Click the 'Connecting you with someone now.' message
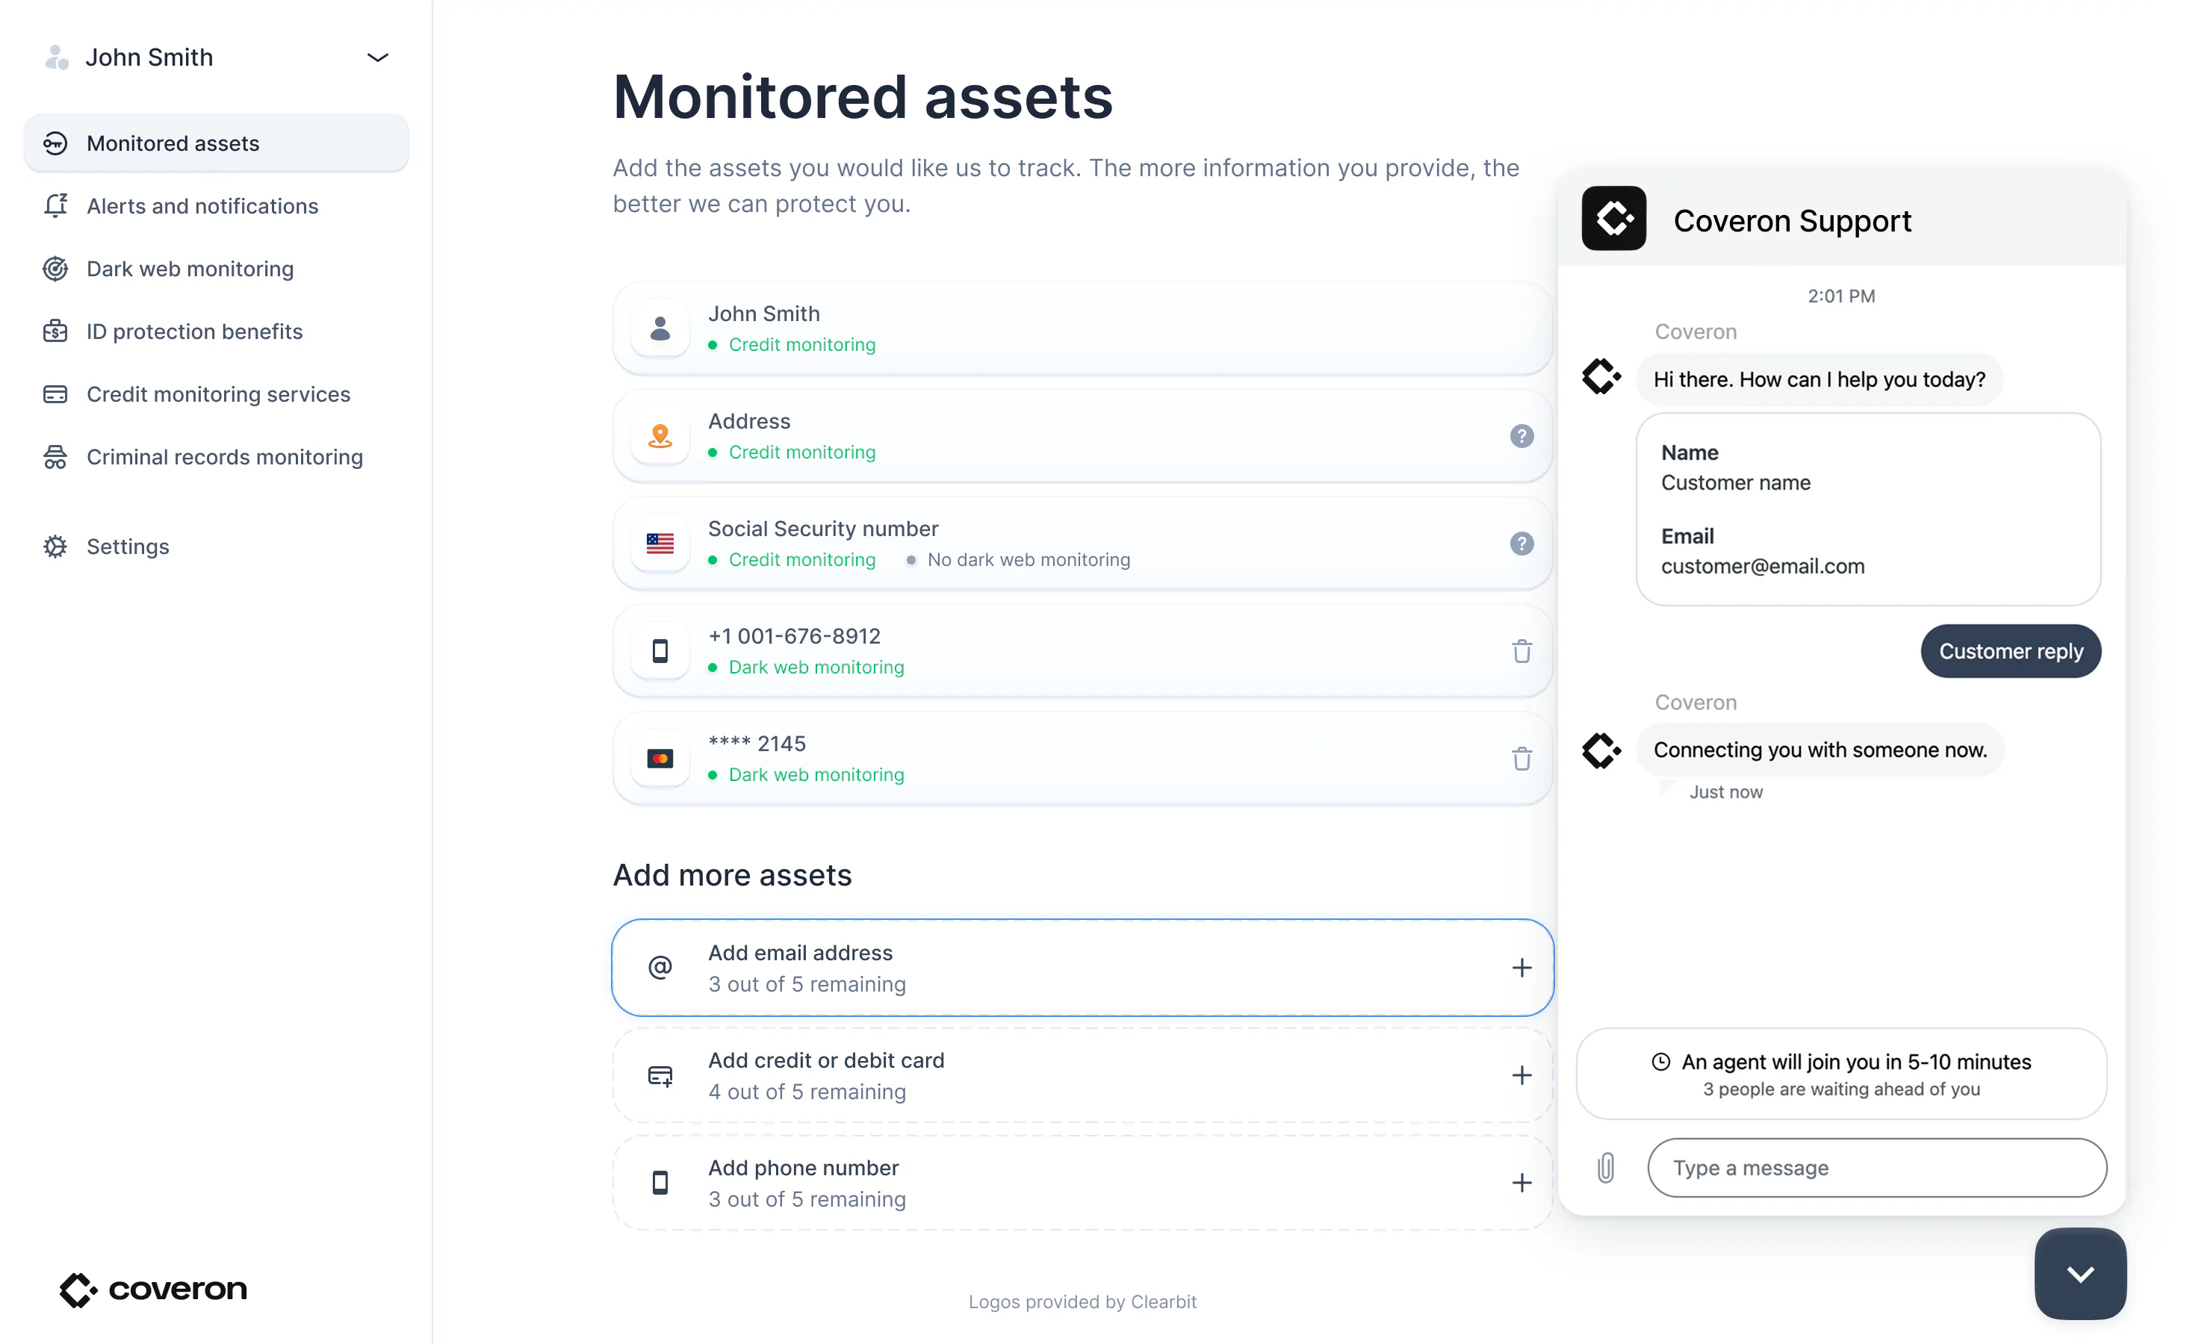The image size is (2187, 1344). (1820, 750)
